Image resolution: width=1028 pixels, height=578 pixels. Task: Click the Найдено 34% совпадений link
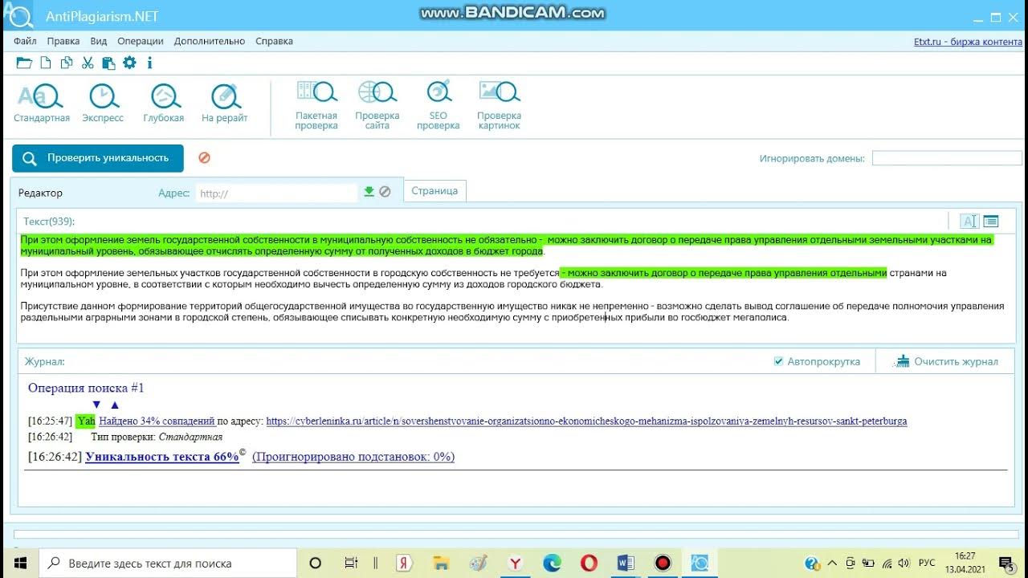click(x=157, y=421)
